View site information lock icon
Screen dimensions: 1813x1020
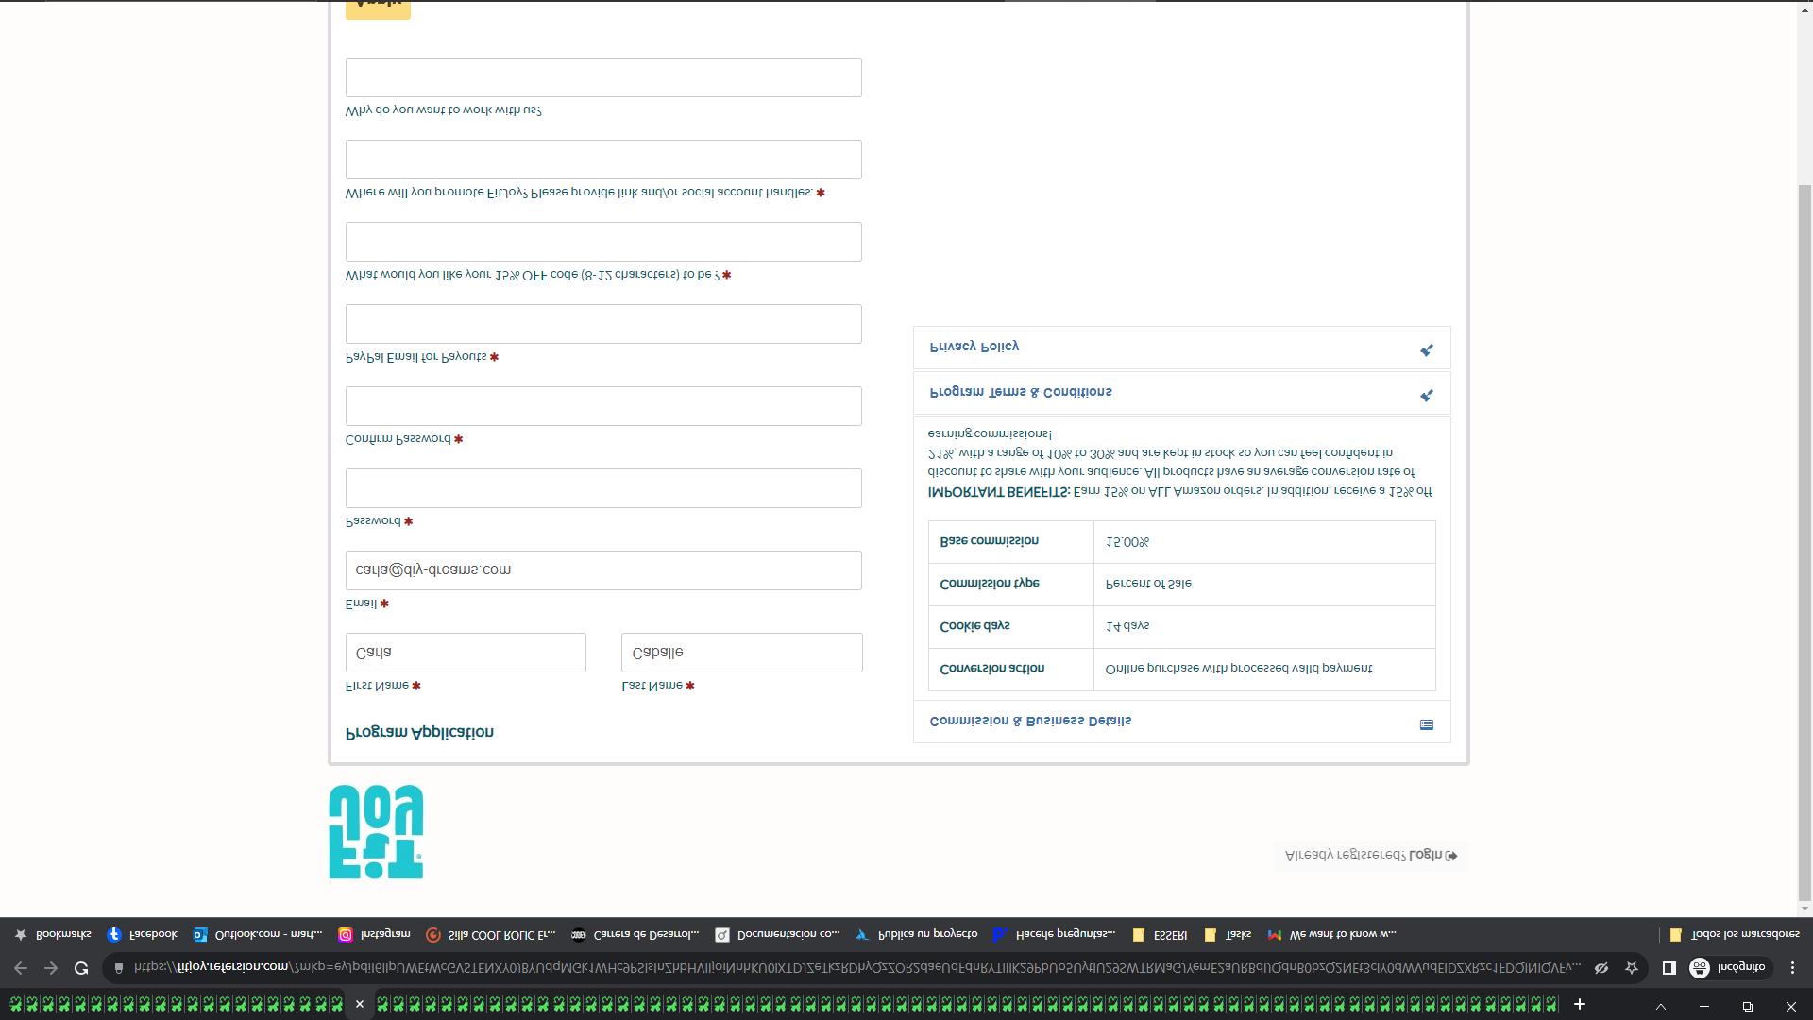point(119,968)
